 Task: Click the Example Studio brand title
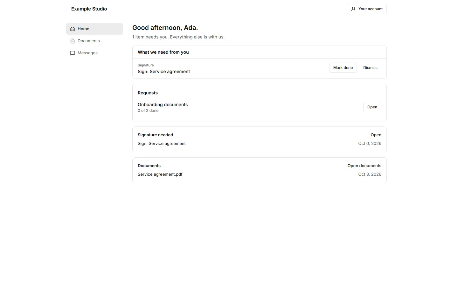click(89, 9)
